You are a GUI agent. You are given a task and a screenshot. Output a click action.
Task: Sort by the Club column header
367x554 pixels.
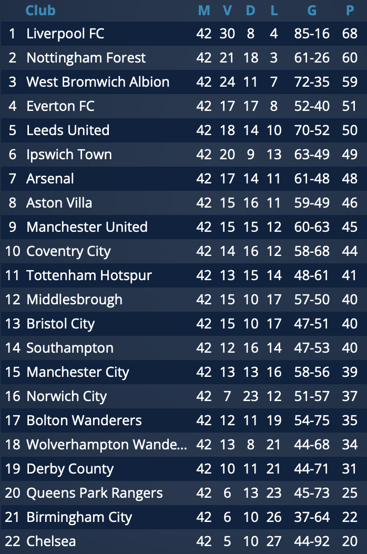(40, 11)
